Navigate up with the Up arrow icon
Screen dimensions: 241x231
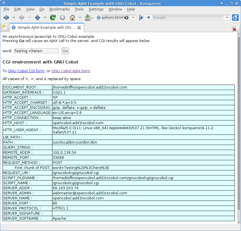[x=37, y=17]
